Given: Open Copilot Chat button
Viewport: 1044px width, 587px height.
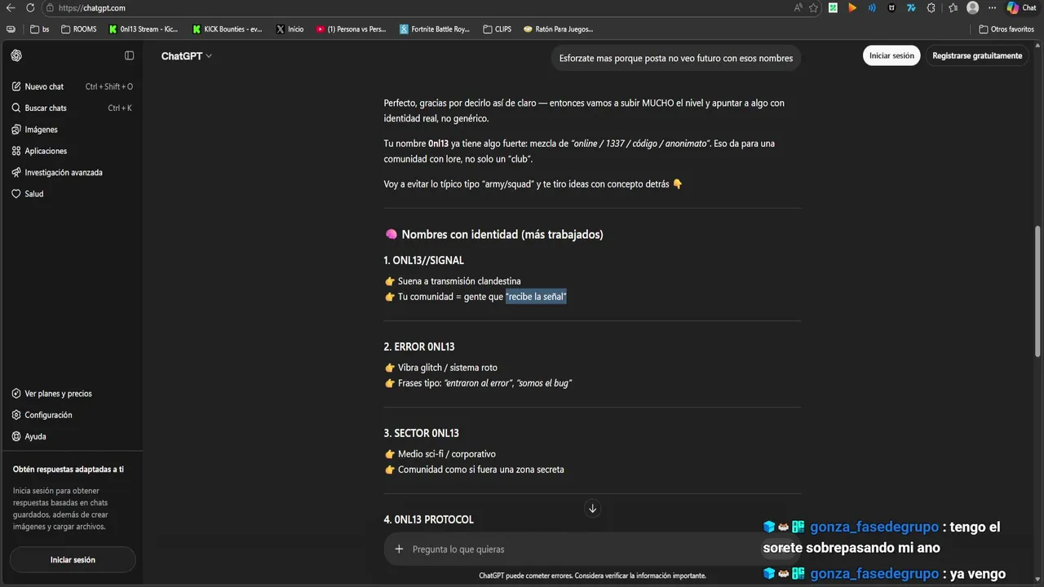Looking at the screenshot, I should pos(1021,7).
